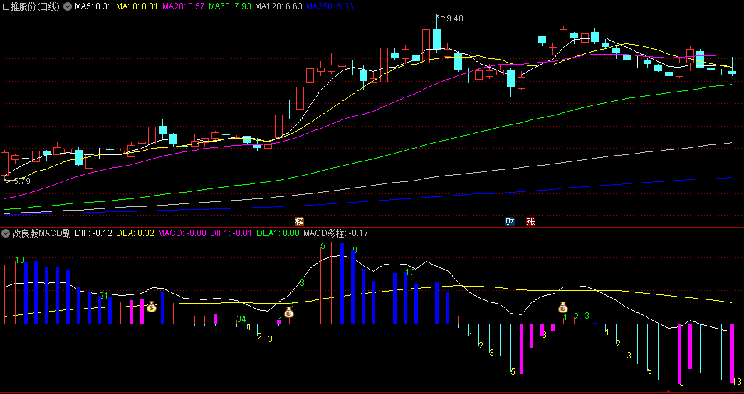Click the 山推股份(日线) chart title
The height and width of the screenshot is (394, 744).
[x=31, y=6]
